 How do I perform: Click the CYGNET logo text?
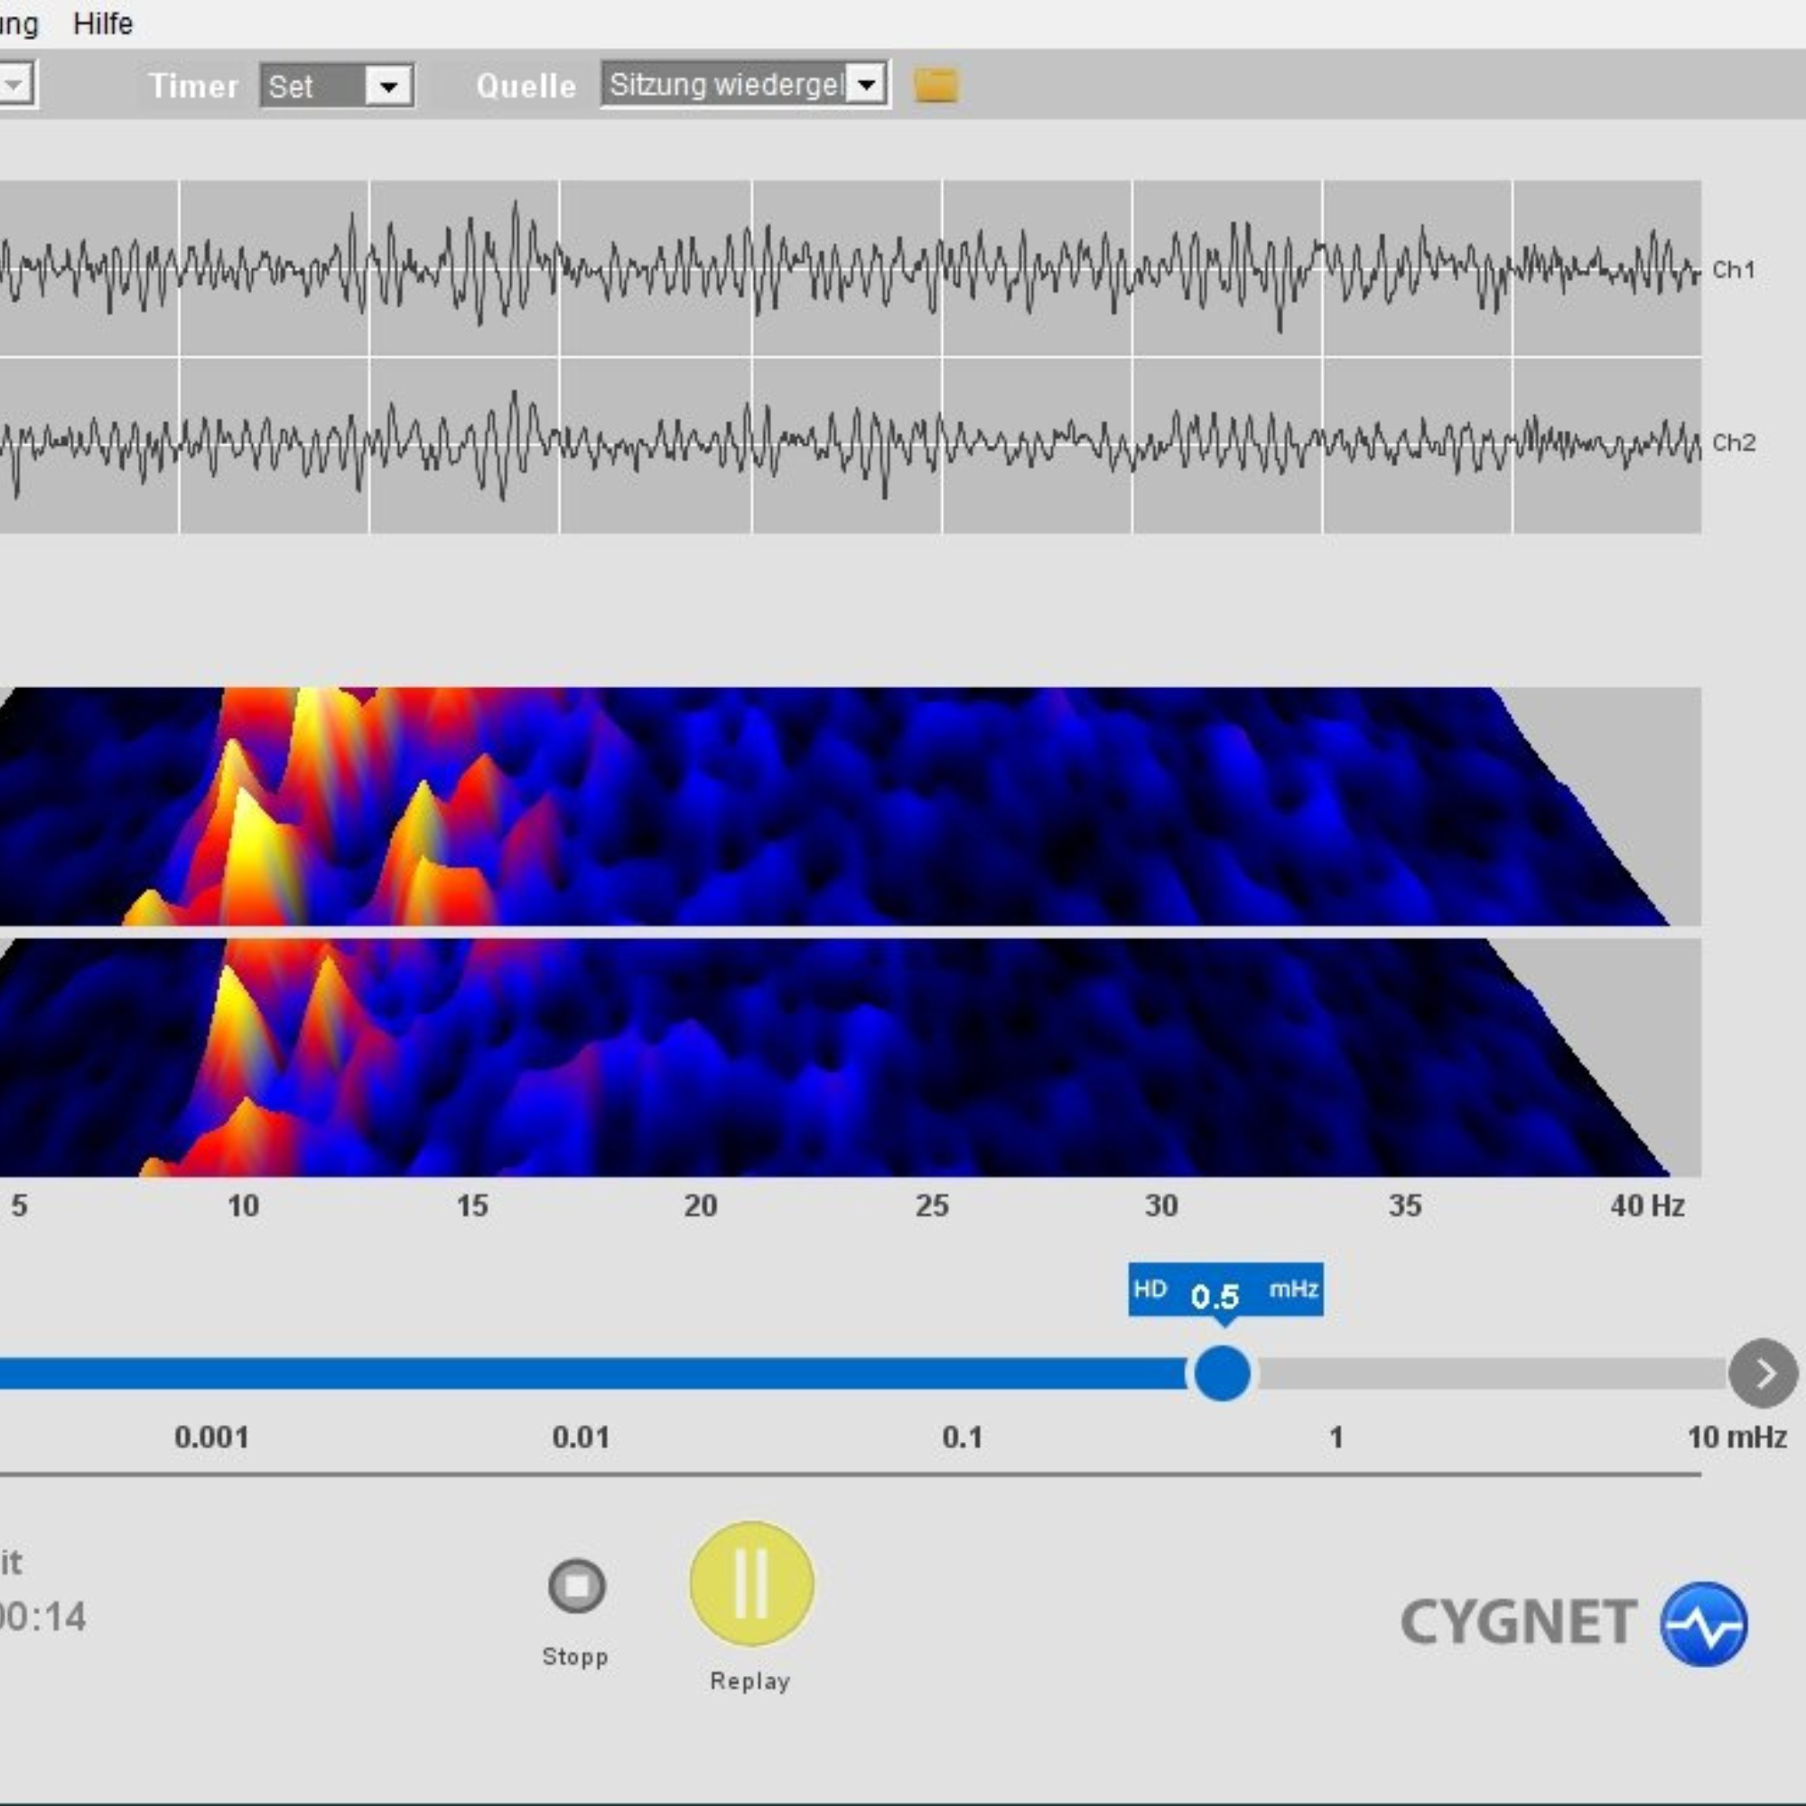coord(1518,1623)
